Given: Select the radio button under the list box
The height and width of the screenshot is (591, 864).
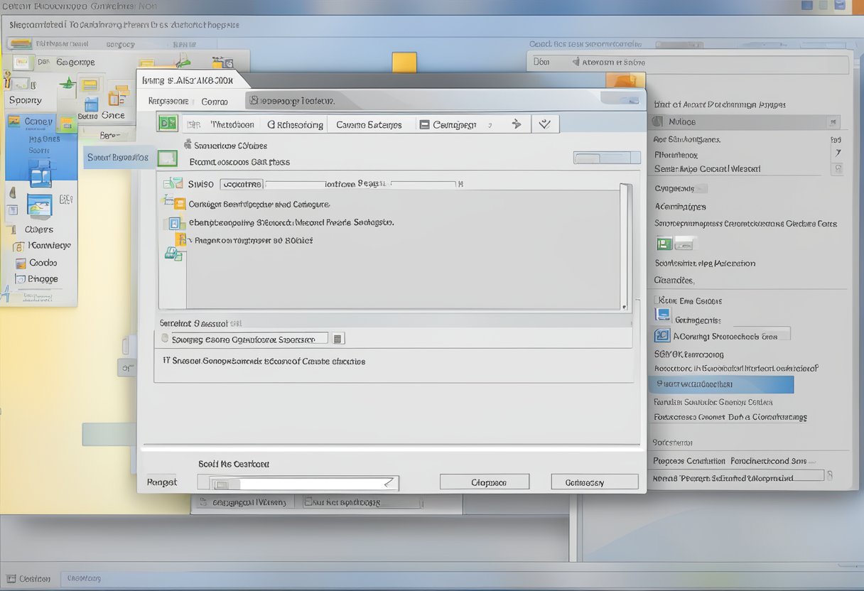Looking at the screenshot, I should (165, 339).
